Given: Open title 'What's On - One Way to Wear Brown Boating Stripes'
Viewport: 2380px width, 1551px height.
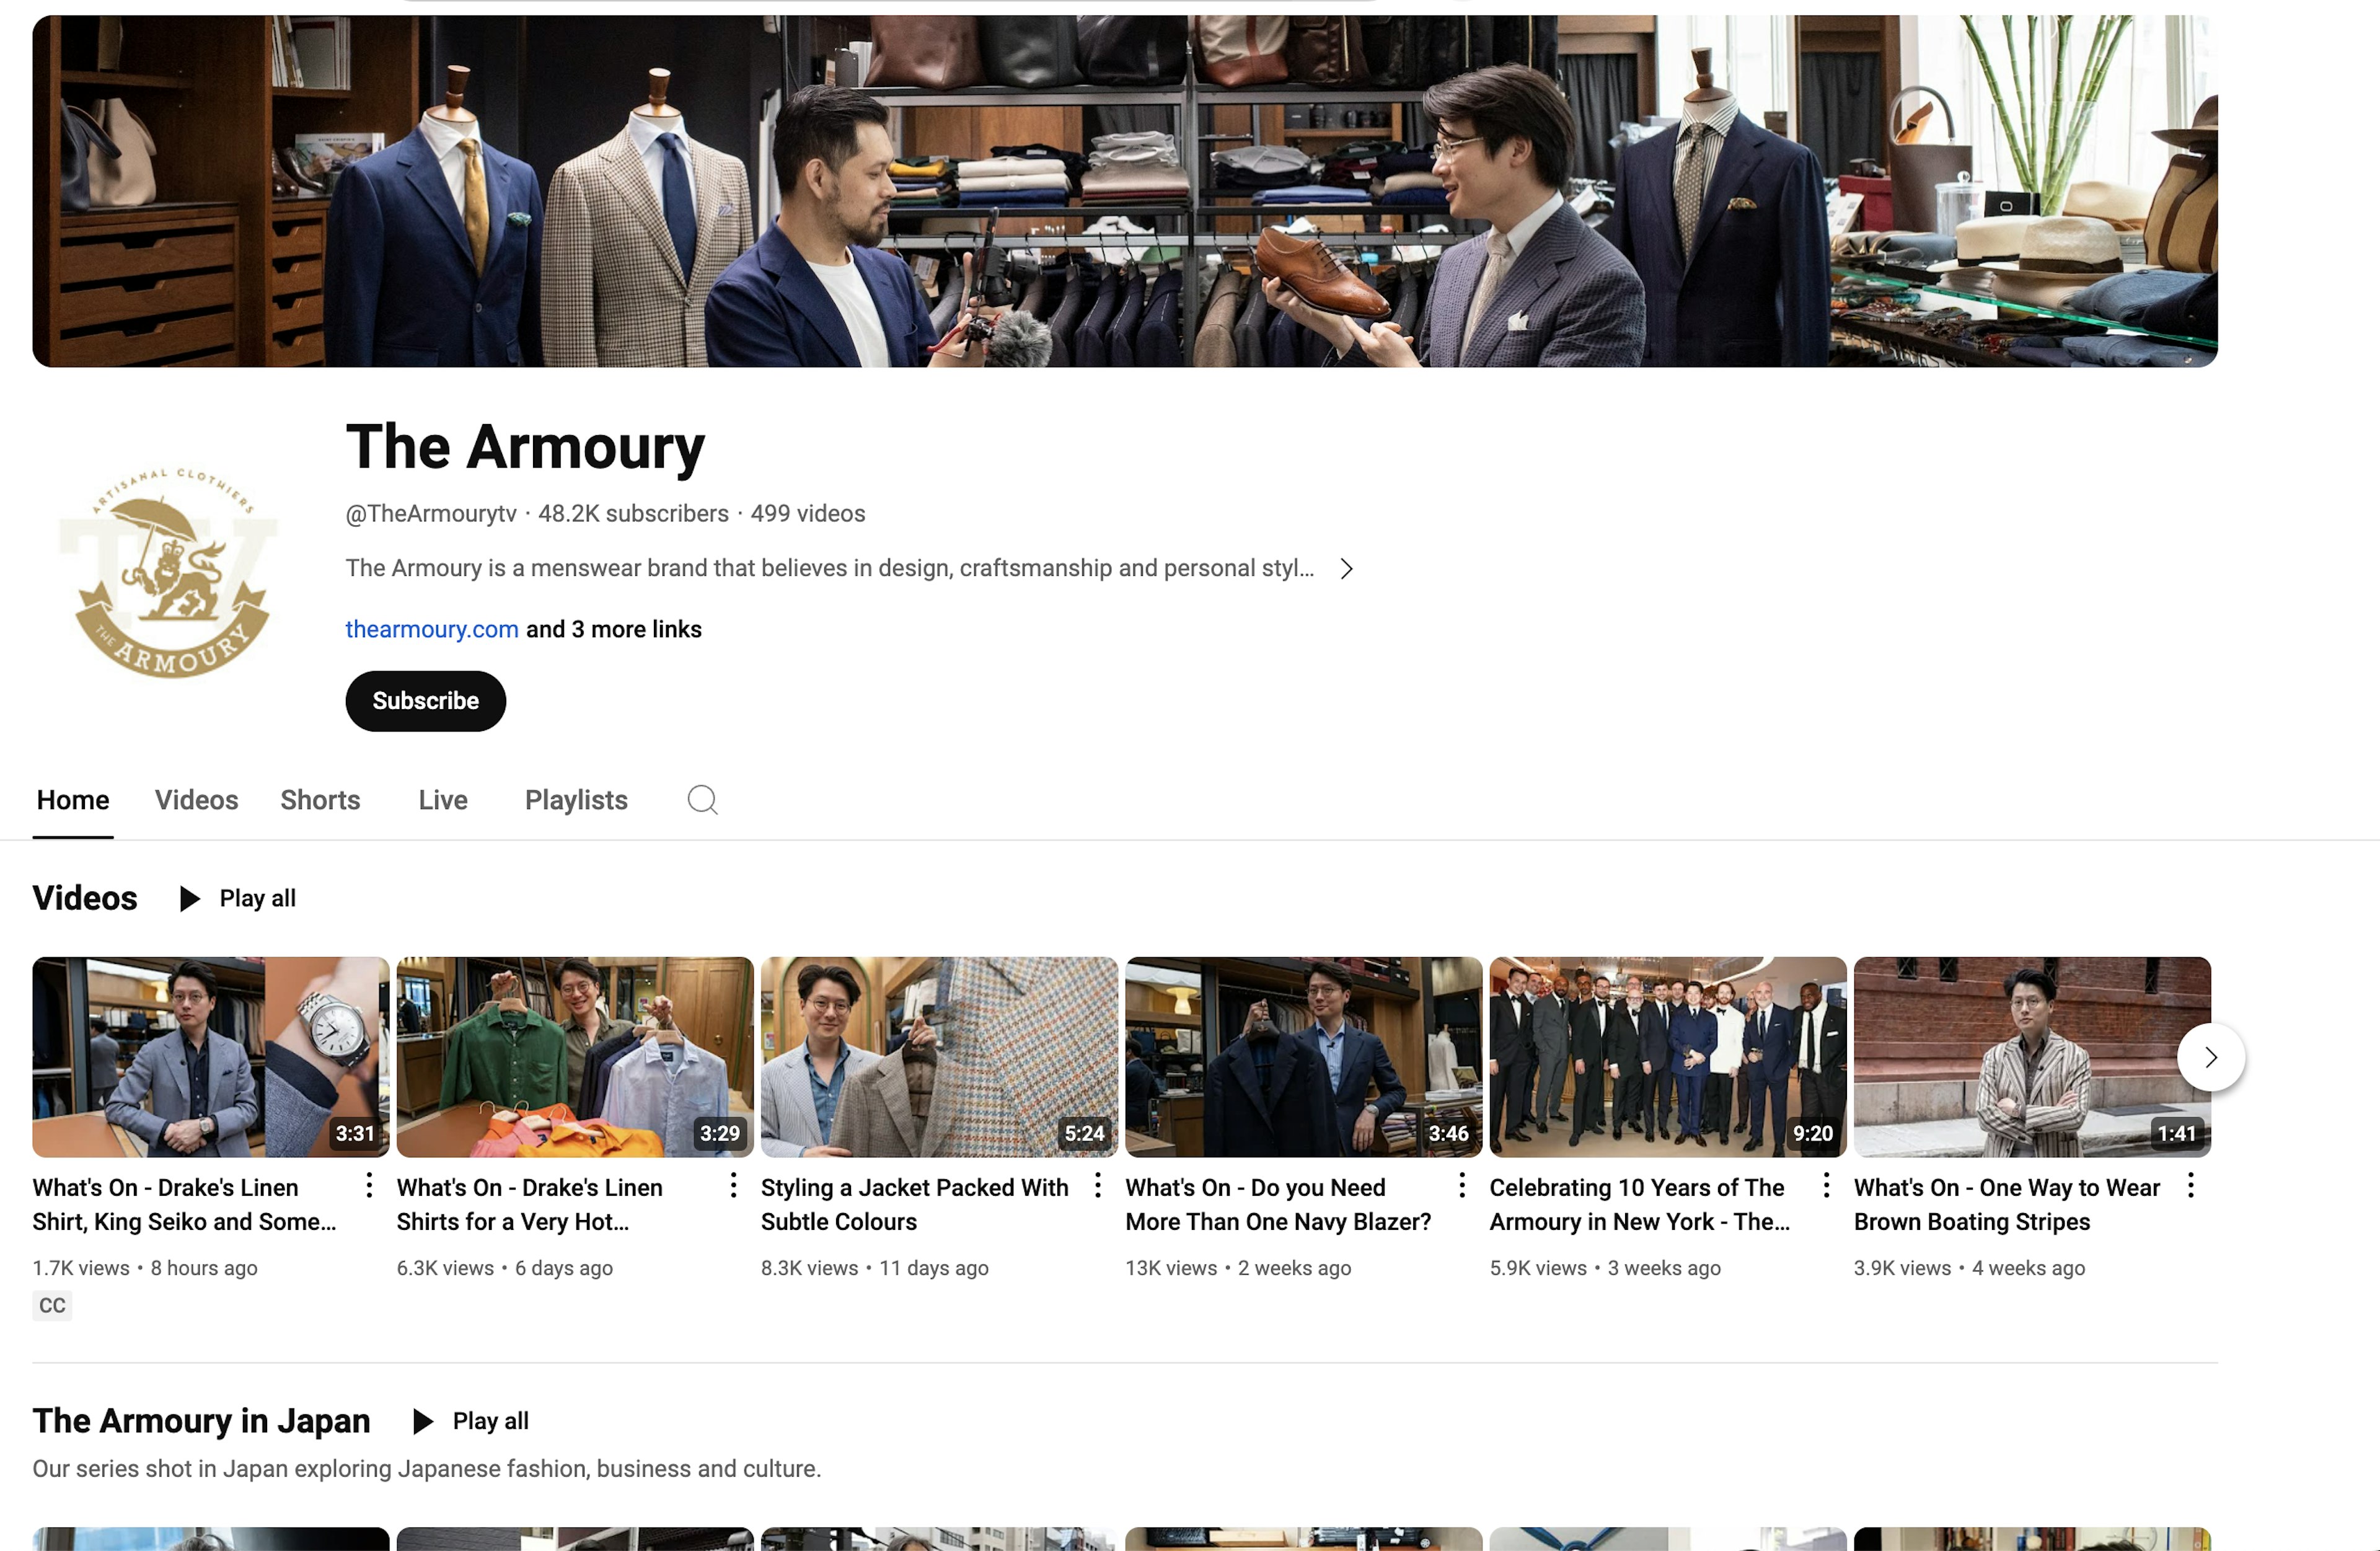Looking at the screenshot, I should 2007,1205.
